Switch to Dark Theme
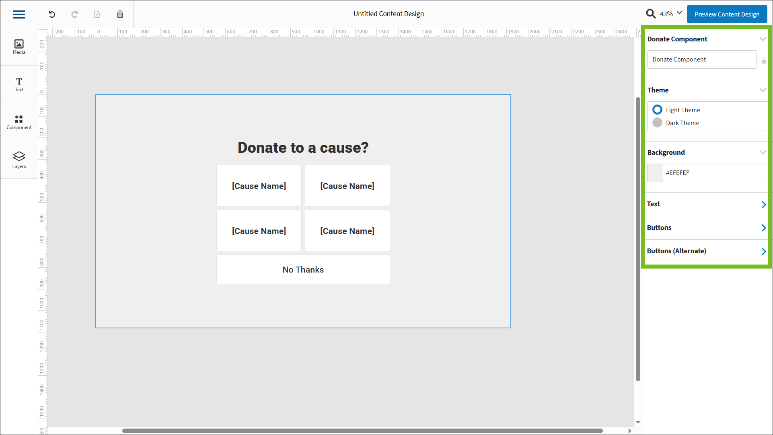This screenshot has width=773, height=435. pos(657,123)
